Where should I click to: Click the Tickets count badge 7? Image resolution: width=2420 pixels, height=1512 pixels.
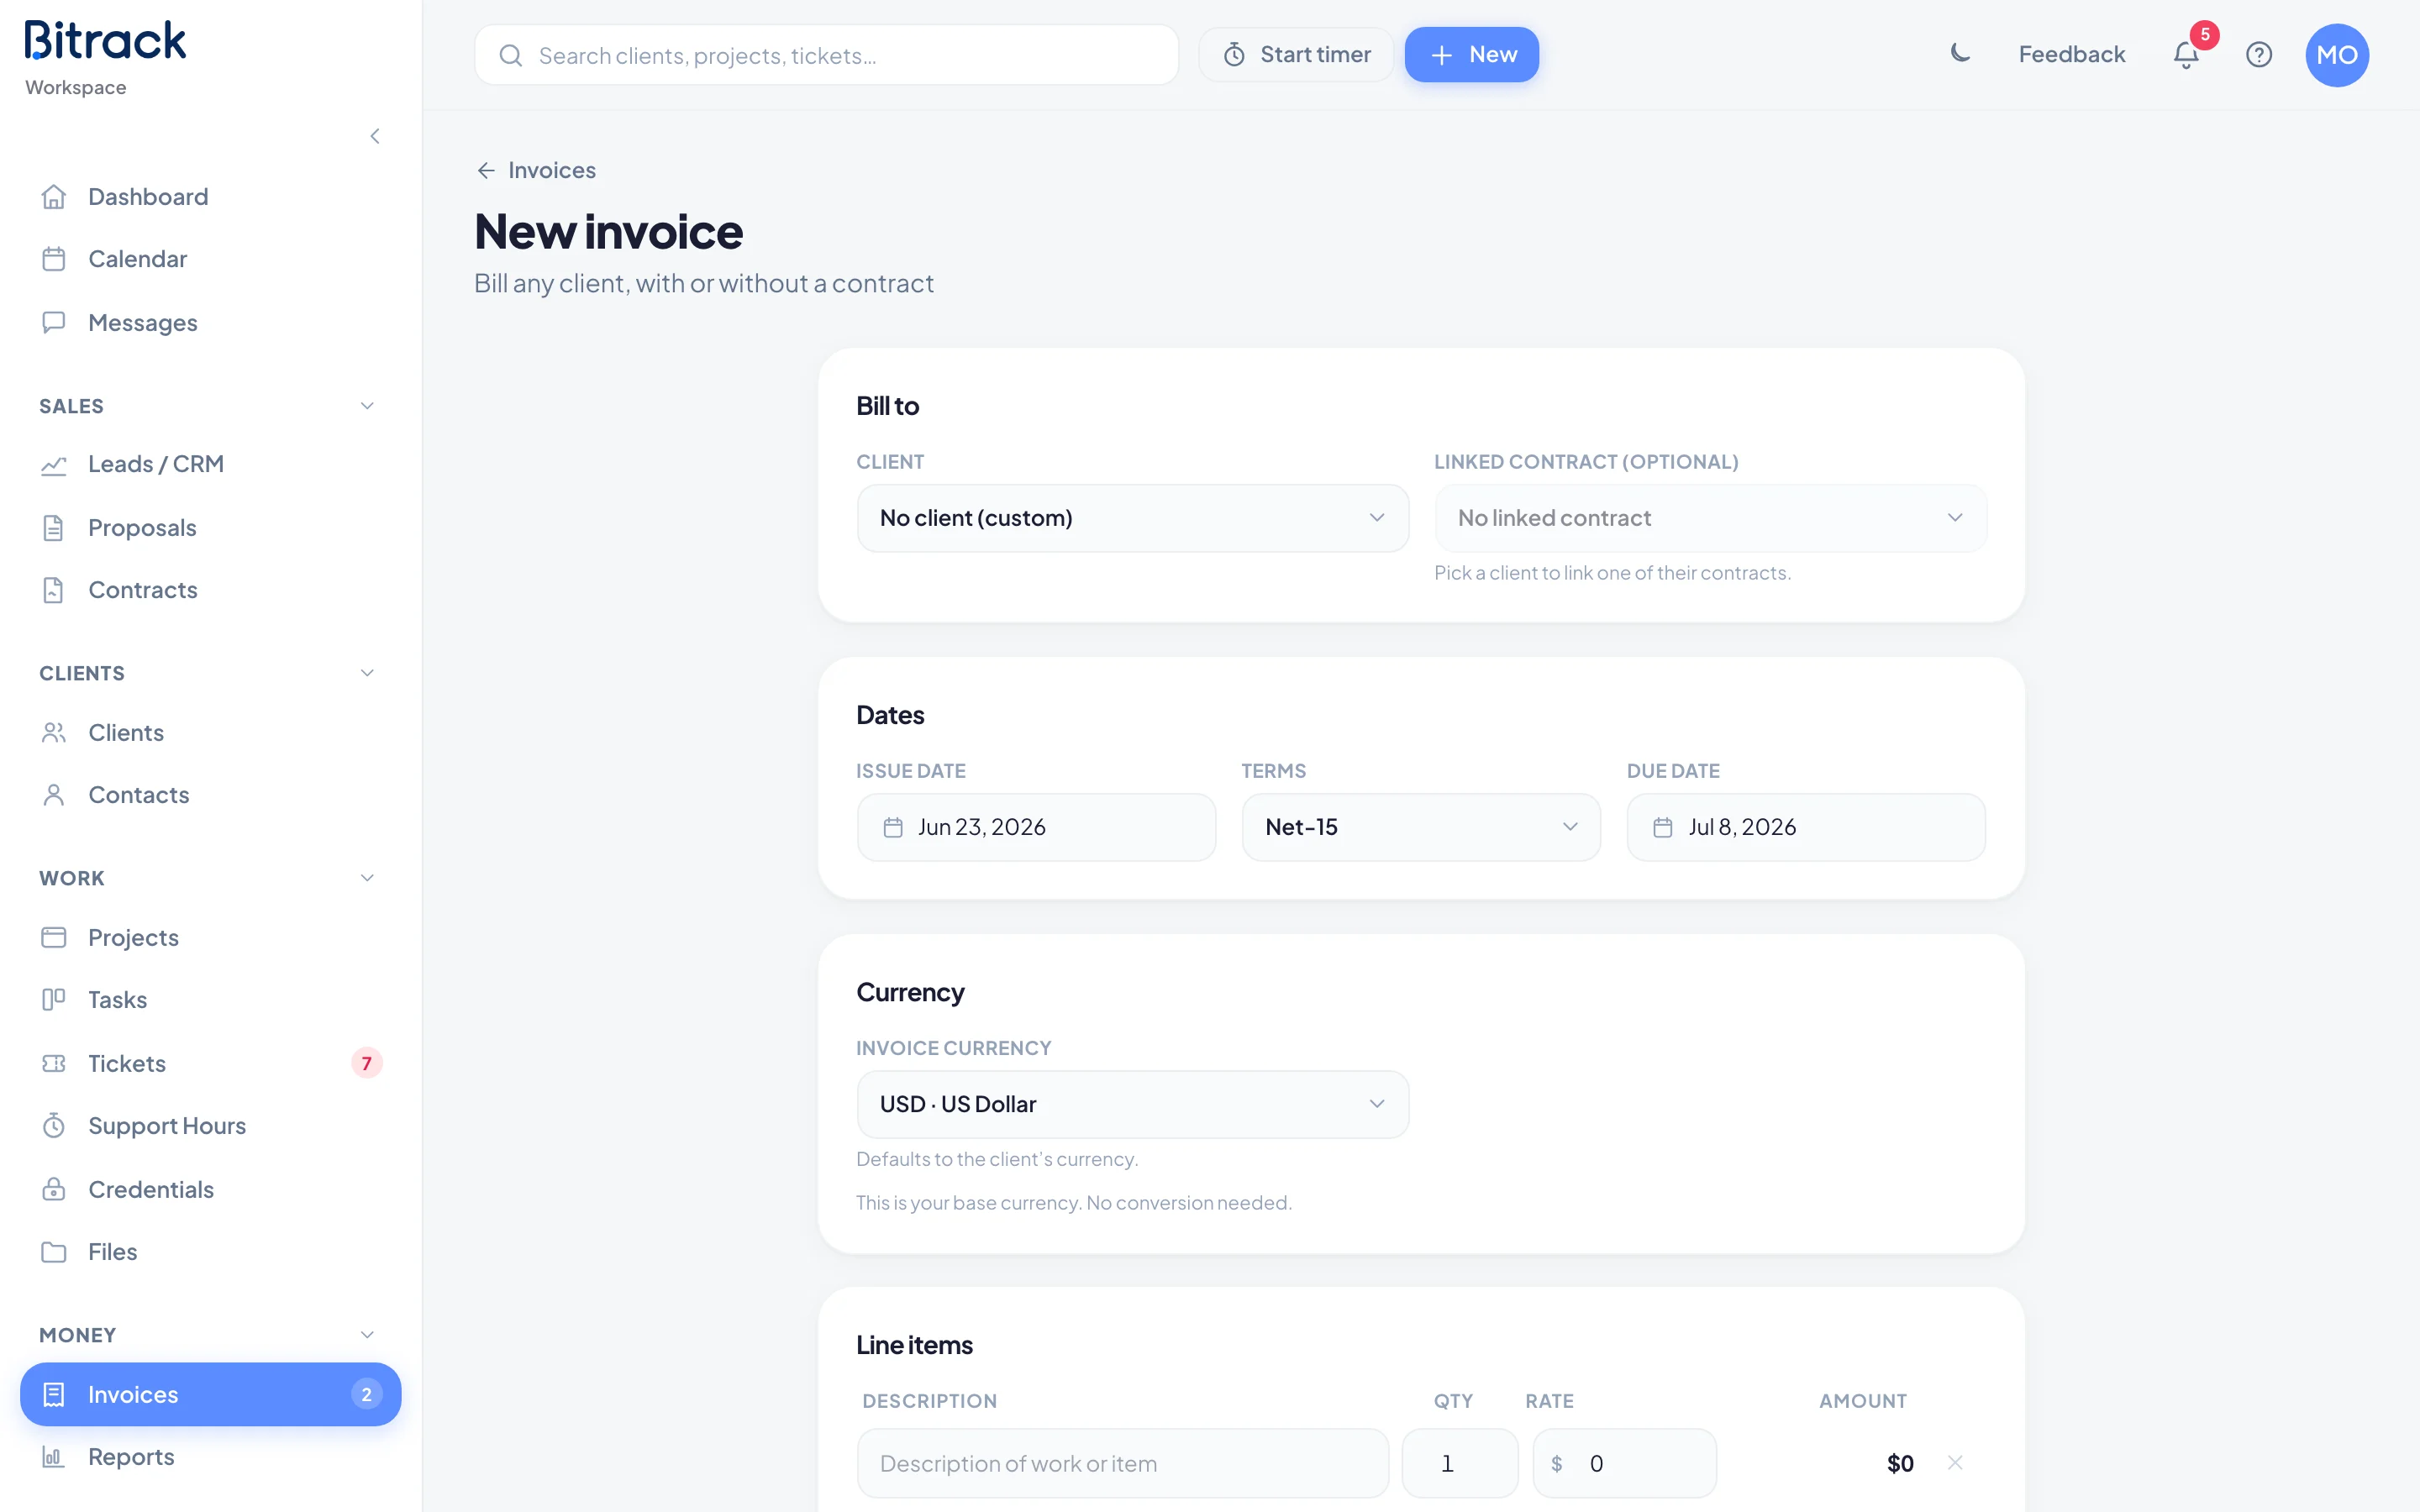click(x=367, y=1063)
